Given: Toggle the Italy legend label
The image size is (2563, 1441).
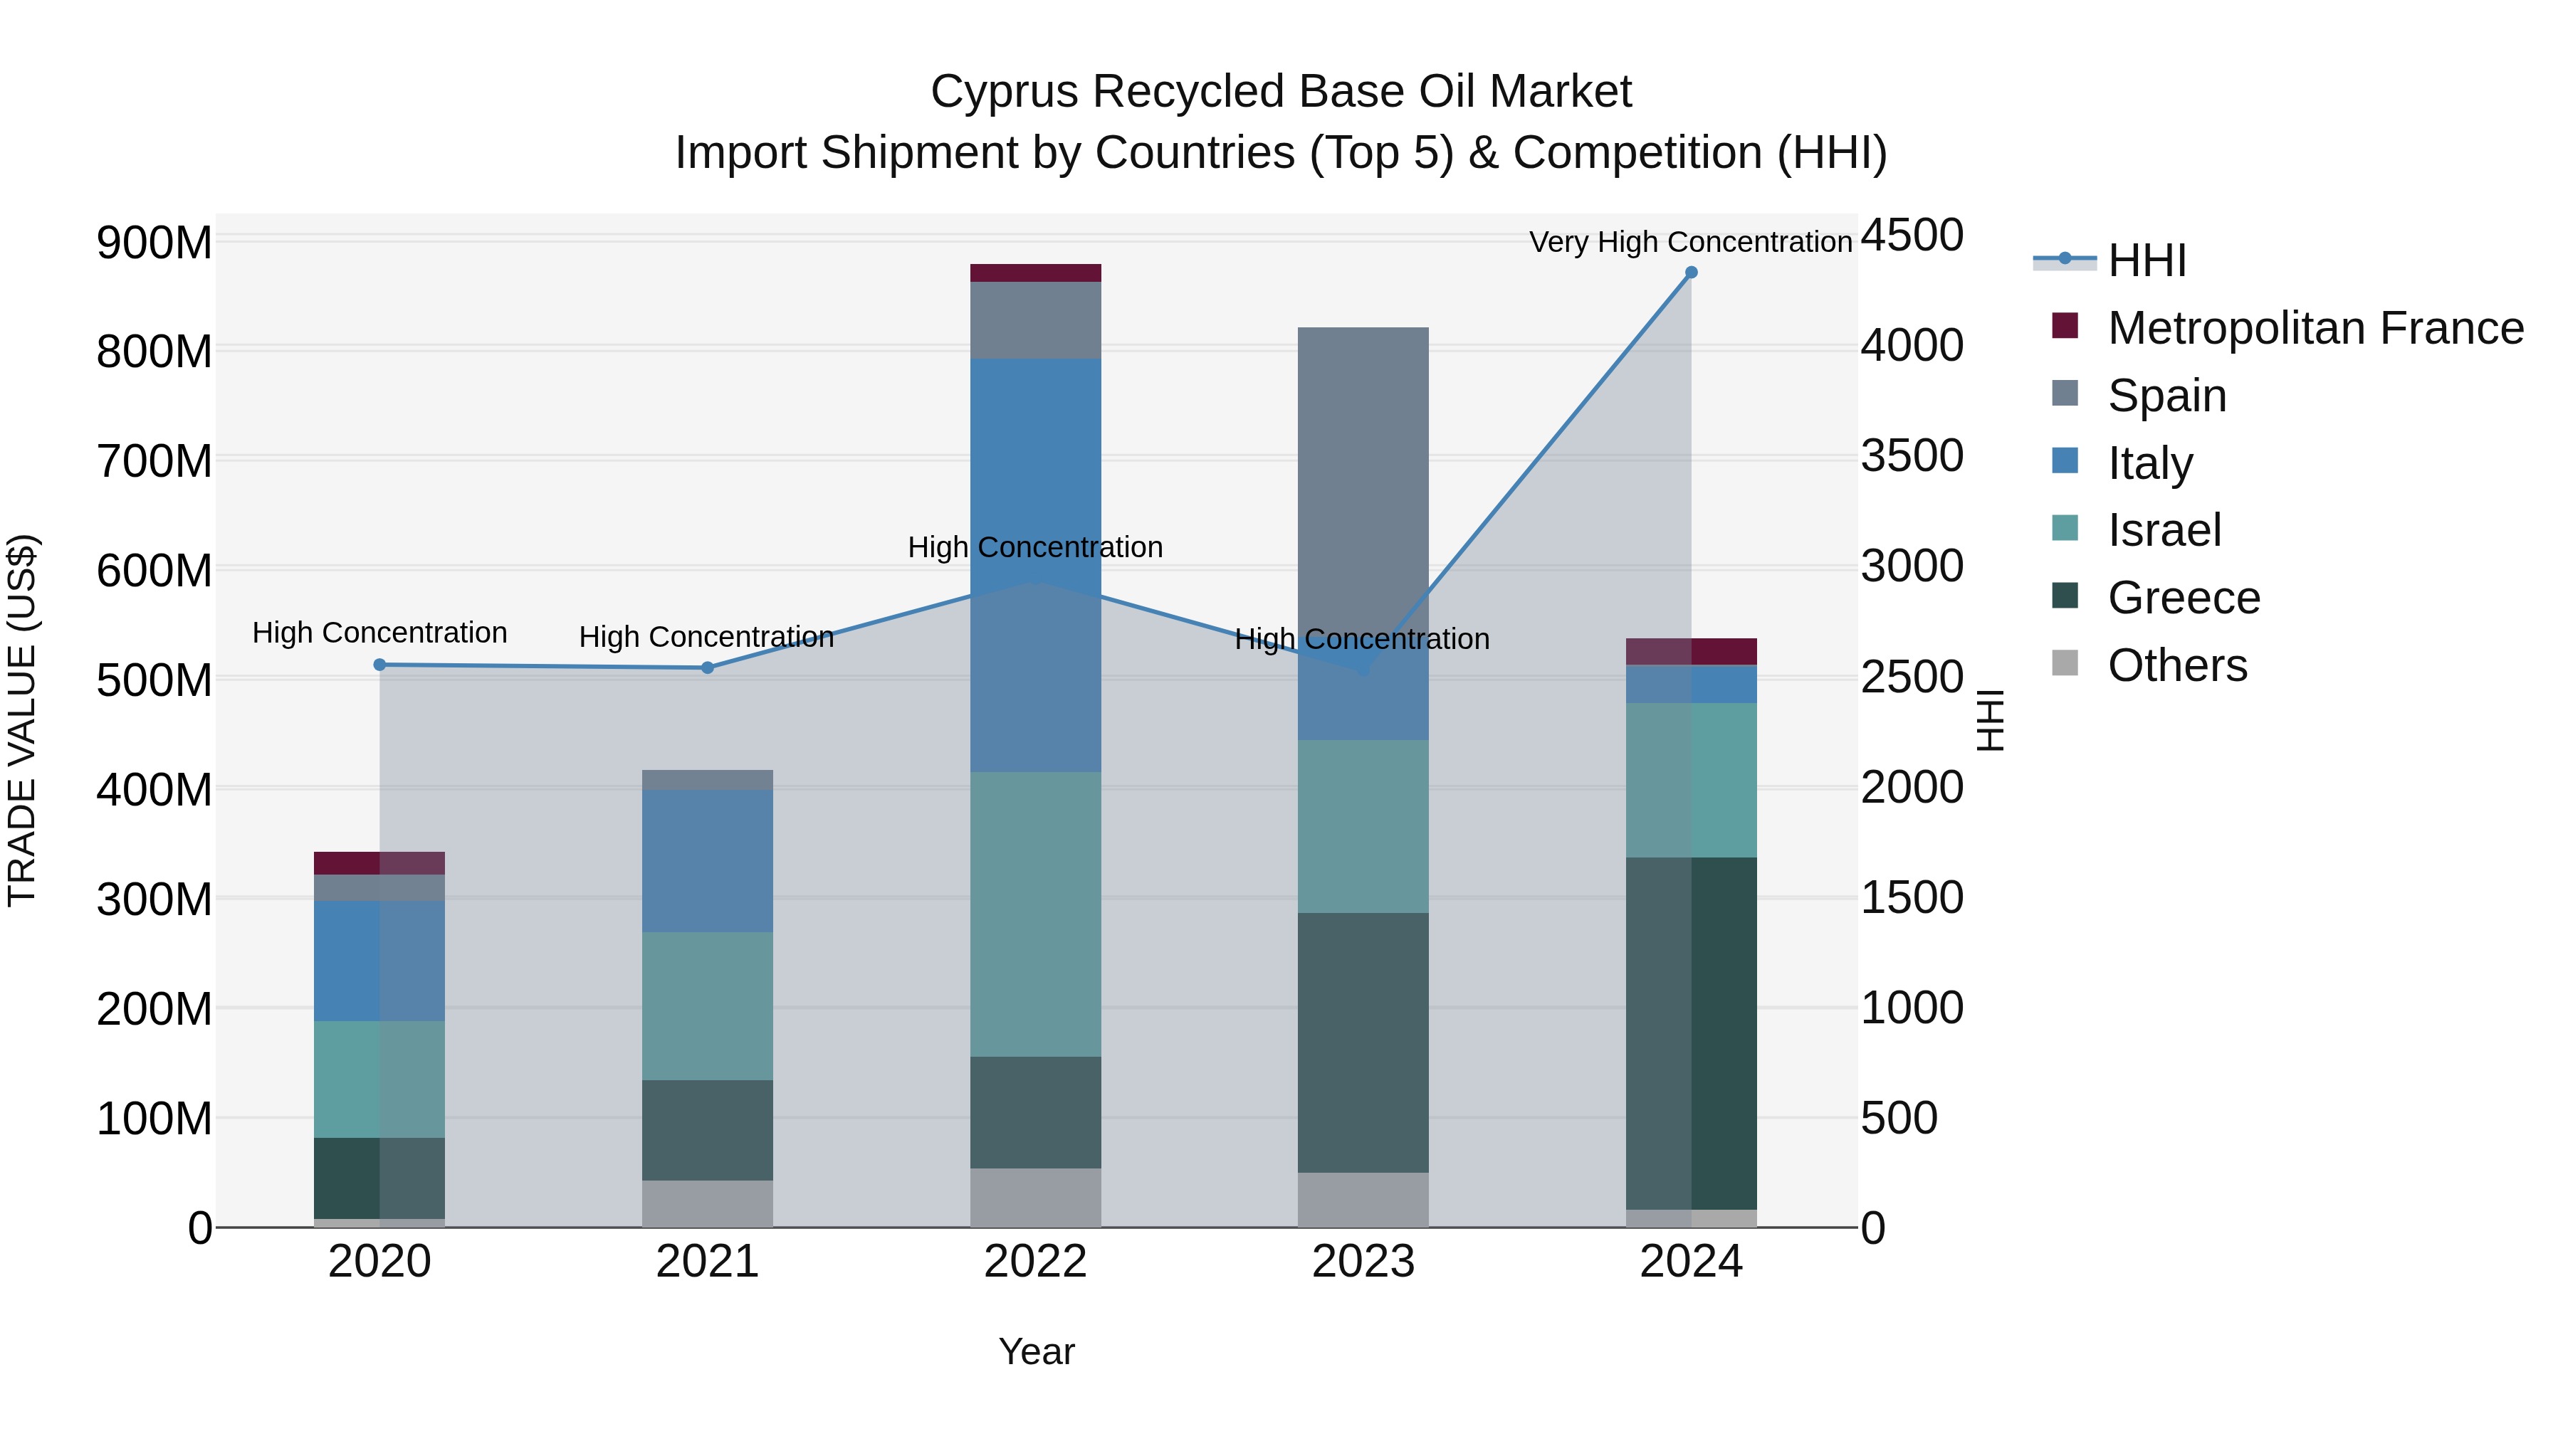Looking at the screenshot, I should click(2150, 463).
